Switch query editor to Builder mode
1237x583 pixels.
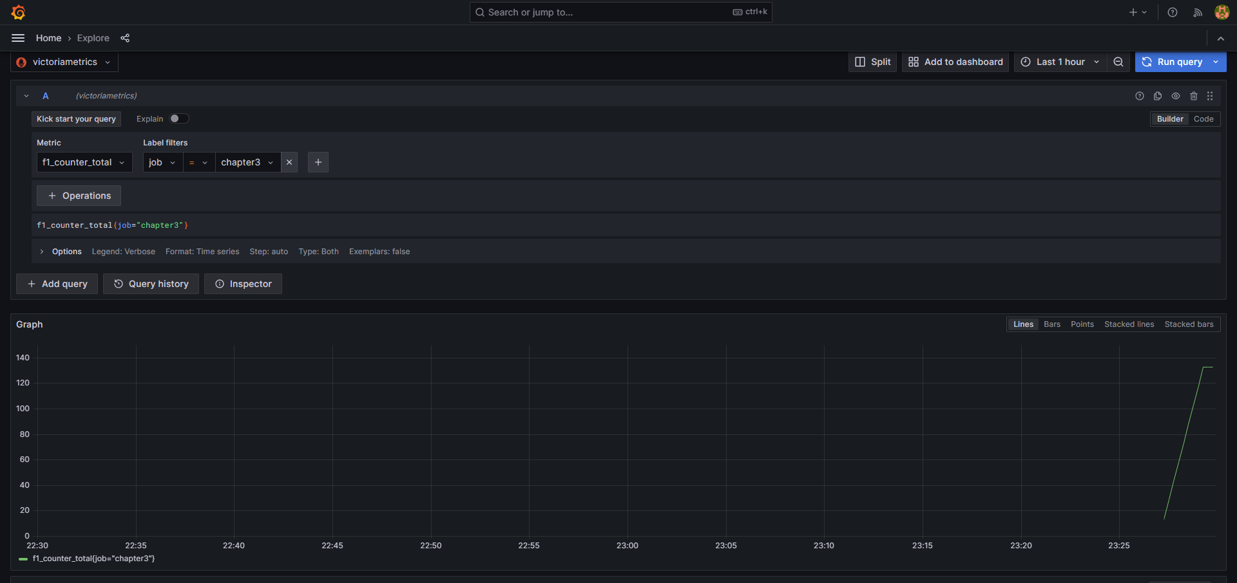pyautogui.click(x=1170, y=119)
